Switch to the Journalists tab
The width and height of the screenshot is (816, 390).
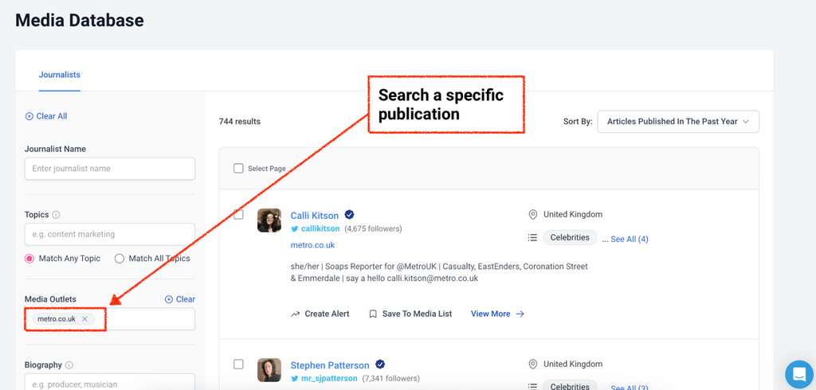60,75
